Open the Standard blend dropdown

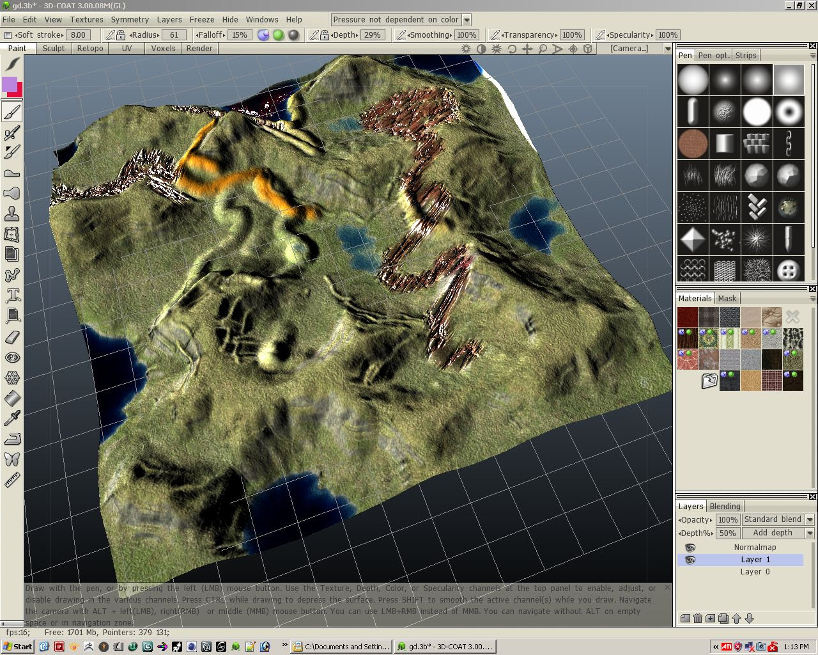[x=810, y=519]
